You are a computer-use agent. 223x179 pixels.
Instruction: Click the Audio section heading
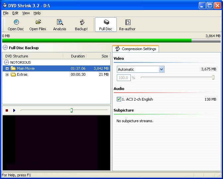(x=119, y=89)
